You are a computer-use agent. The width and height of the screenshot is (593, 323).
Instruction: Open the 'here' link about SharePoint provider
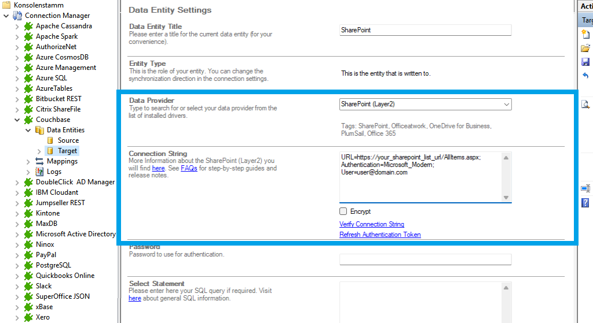(158, 168)
